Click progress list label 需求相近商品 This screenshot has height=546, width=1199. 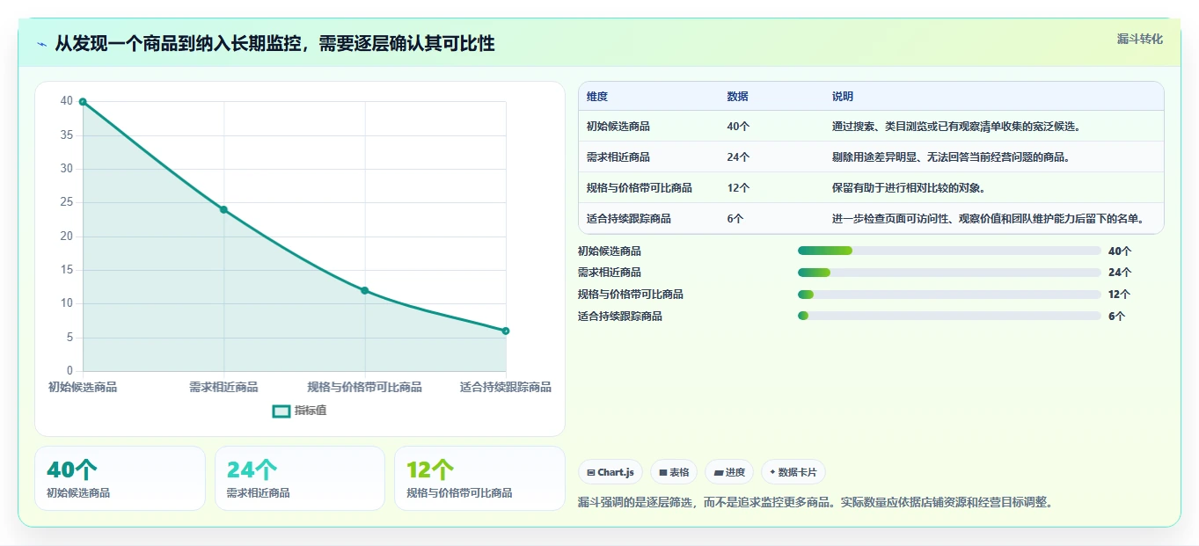click(x=610, y=273)
